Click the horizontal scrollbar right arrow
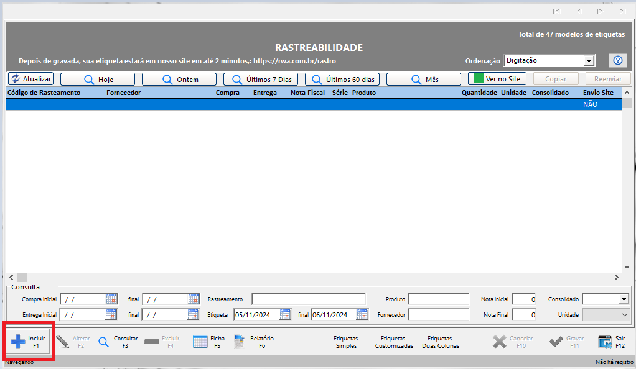This screenshot has height=369, width=636. [617, 278]
